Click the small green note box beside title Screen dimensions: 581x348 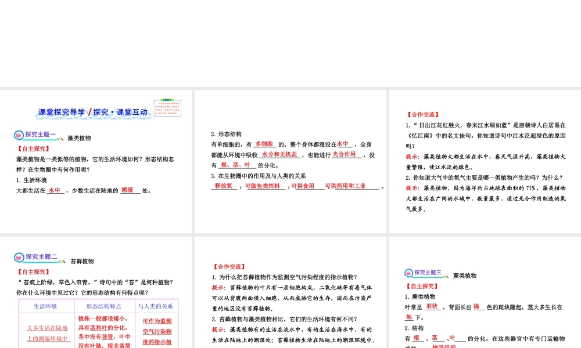(167, 105)
